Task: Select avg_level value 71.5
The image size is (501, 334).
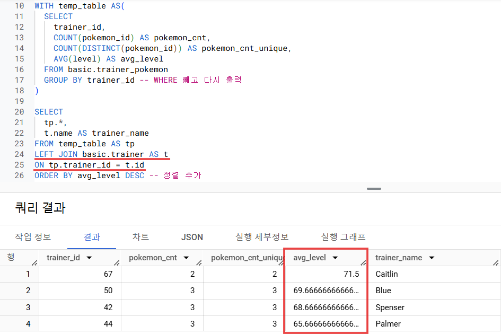Action: coord(351,274)
